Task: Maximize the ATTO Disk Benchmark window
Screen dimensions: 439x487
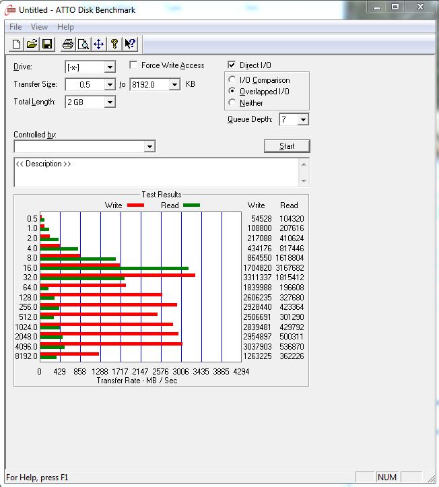Action: pyautogui.click(x=395, y=7)
